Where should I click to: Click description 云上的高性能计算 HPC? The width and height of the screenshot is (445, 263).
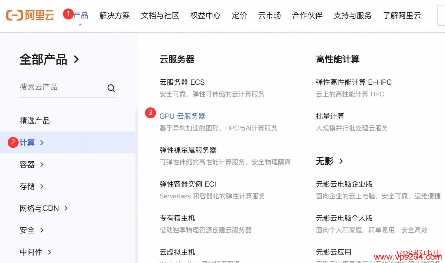[x=350, y=94]
